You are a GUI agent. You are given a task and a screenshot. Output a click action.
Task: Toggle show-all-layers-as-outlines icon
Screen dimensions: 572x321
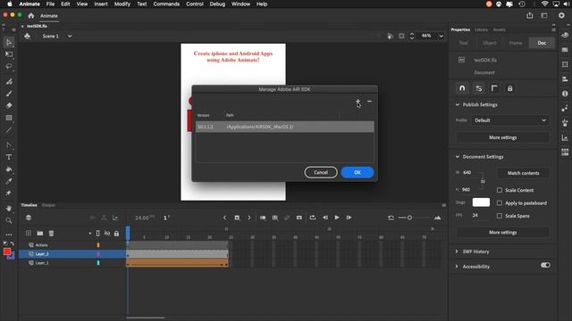pos(97,234)
